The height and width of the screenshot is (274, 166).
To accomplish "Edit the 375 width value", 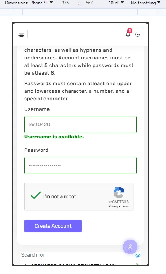I will coord(65,3).
